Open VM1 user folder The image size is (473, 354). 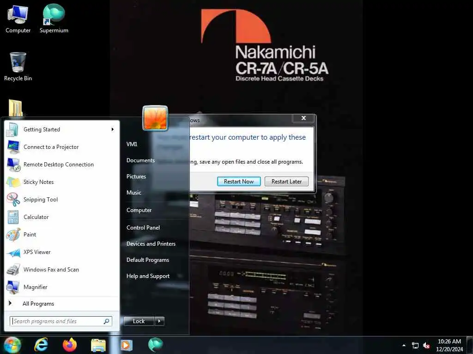pyautogui.click(x=132, y=144)
